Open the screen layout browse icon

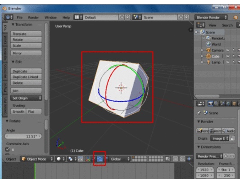(x=78, y=17)
